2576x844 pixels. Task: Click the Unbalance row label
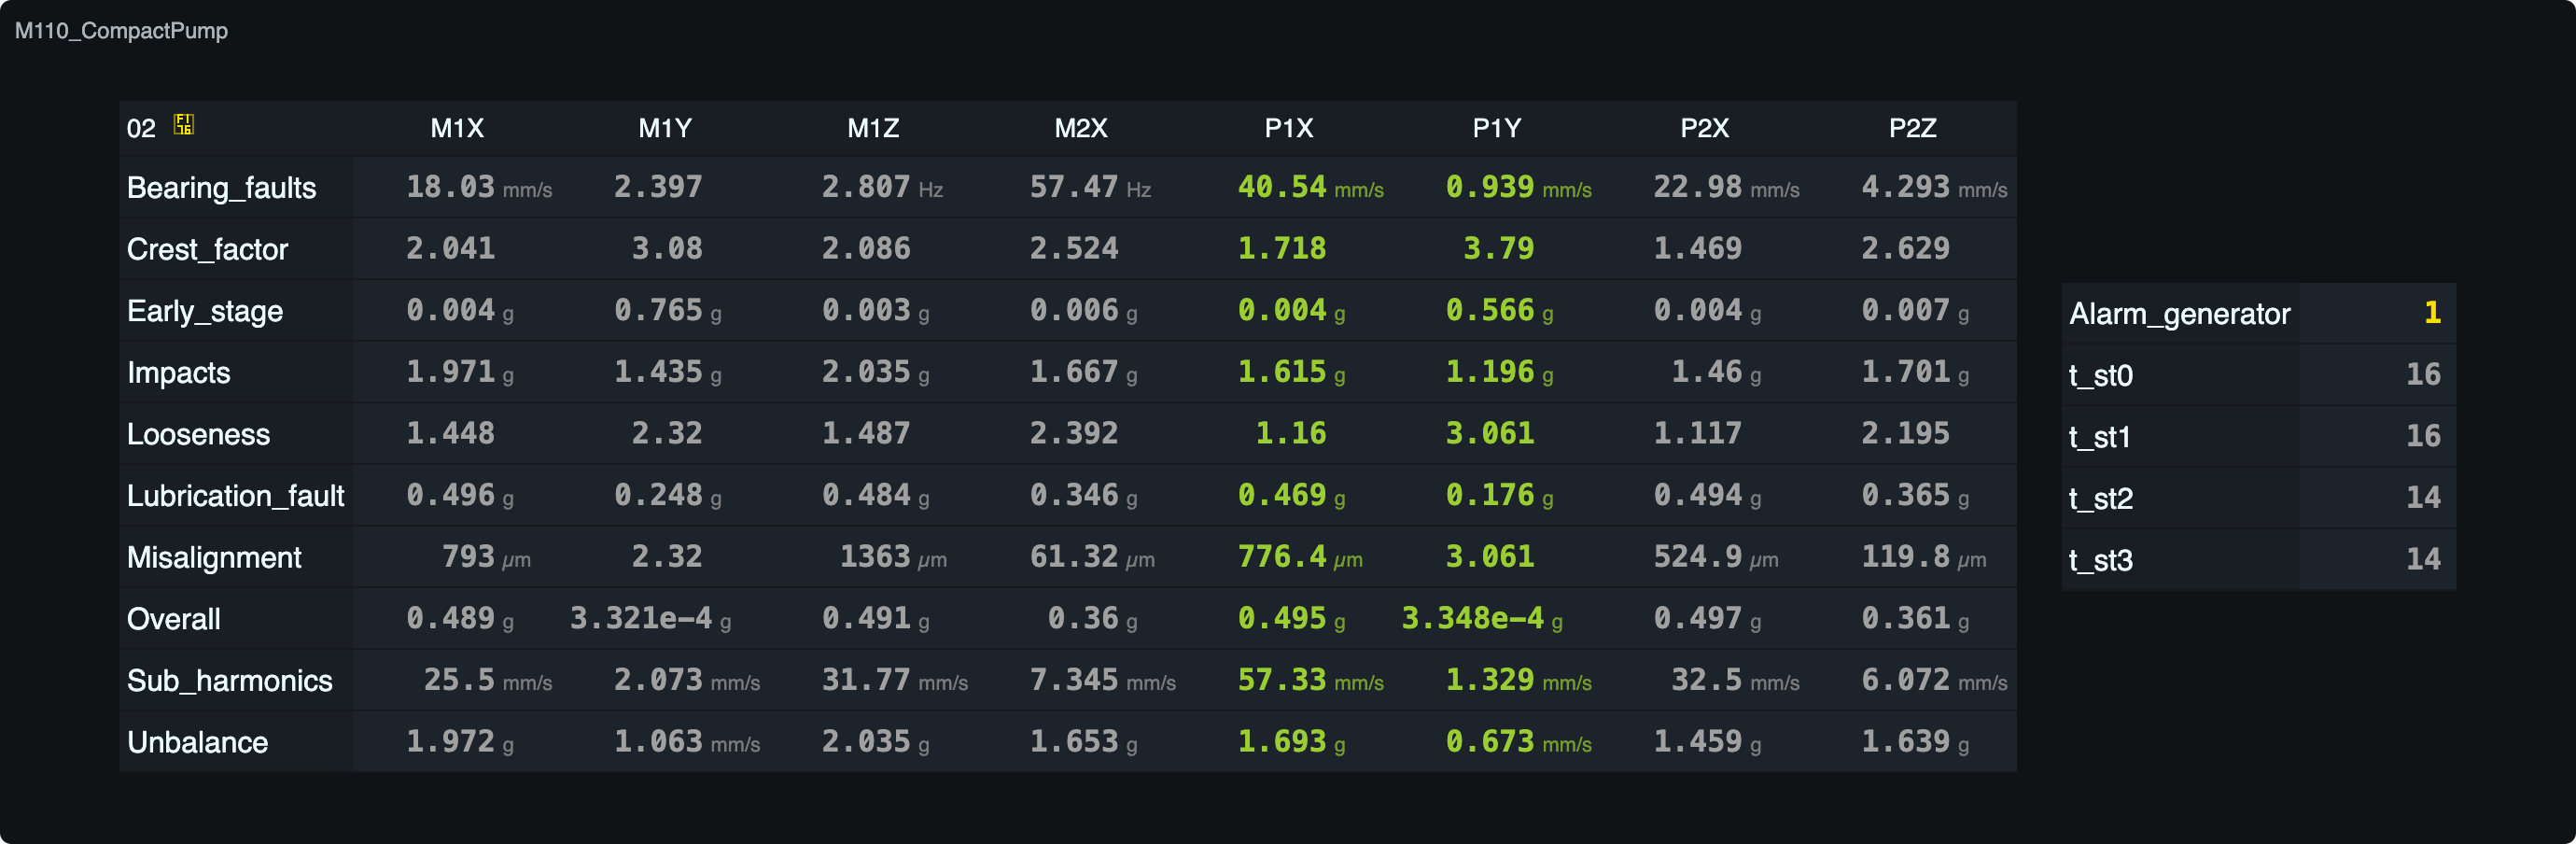tap(197, 742)
